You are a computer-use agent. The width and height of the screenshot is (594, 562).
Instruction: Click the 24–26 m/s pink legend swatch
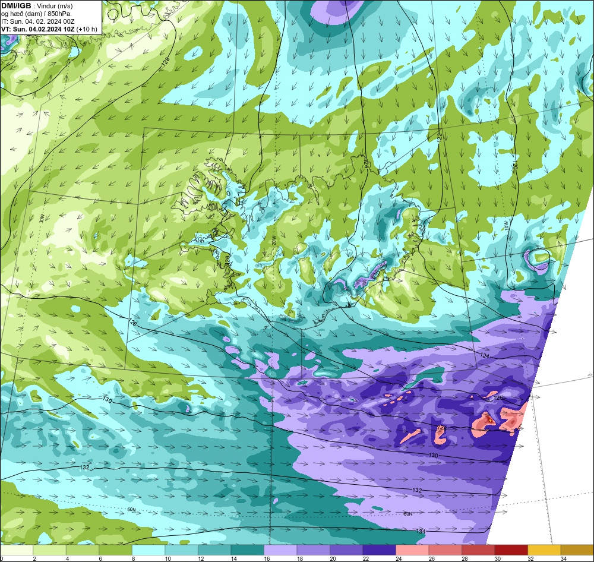pyautogui.click(x=412, y=550)
